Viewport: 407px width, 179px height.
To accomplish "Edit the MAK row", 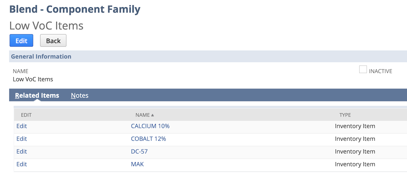I will click(21, 164).
